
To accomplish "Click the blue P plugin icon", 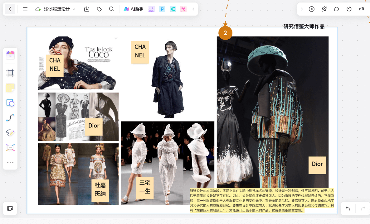I will [162, 9].
